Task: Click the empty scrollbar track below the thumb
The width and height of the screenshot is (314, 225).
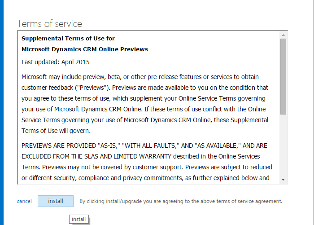Action: click(x=283, y=144)
